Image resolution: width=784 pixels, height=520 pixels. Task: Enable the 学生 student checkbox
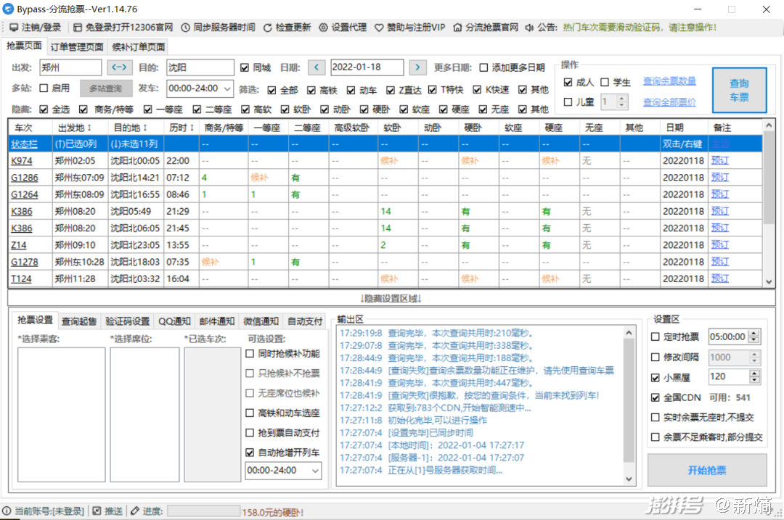click(x=605, y=82)
